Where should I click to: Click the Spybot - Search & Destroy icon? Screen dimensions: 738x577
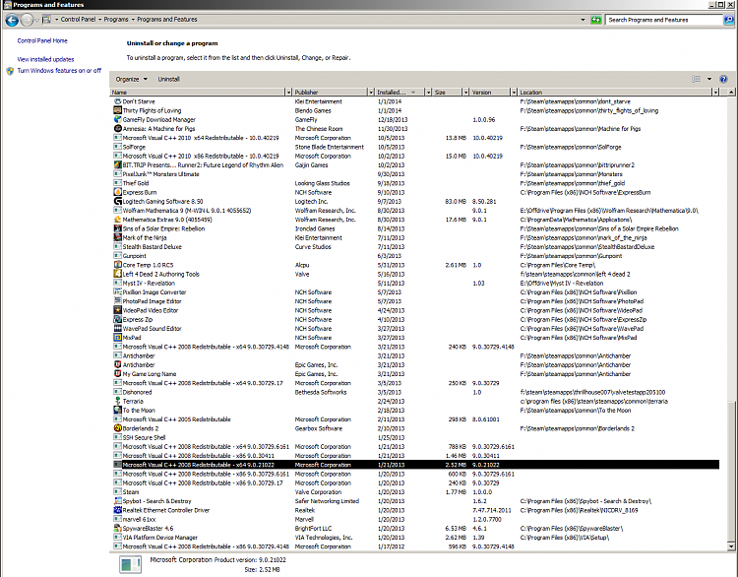tap(118, 501)
